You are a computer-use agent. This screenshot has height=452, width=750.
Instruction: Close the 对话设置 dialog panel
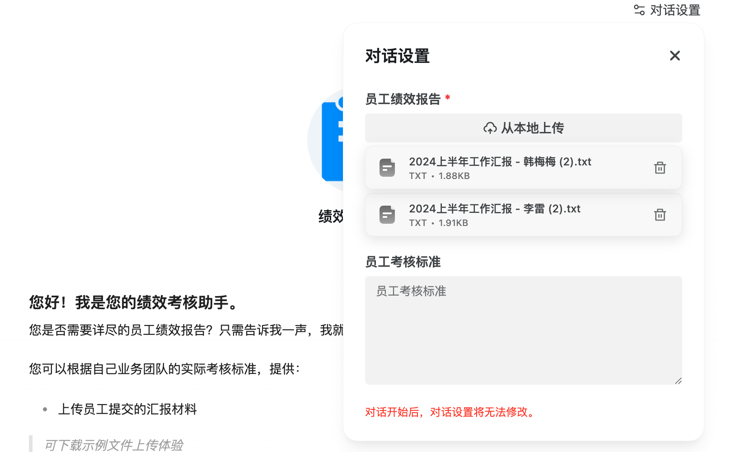[x=675, y=56]
